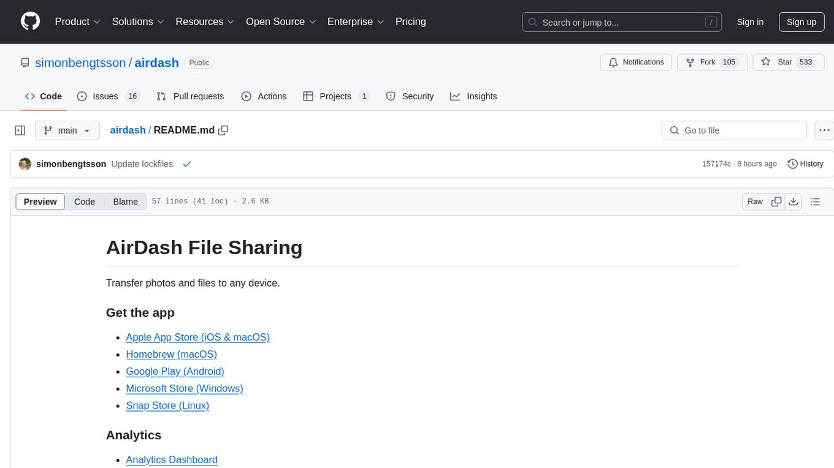This screenshot has width=834, height=468.
Task: Click the repository icon beside owner name
Action: click(25, 62)
